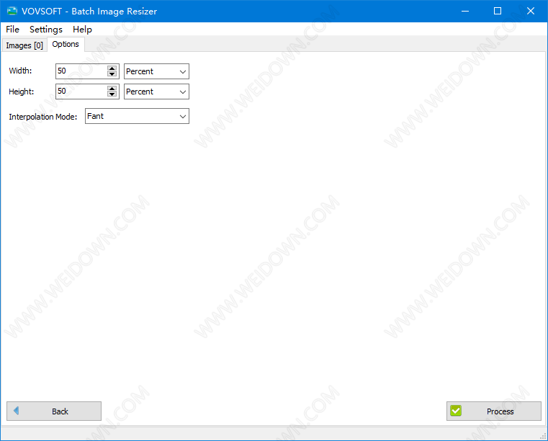The height and width of the screenshot is (441, 548).
Task: Click the Interpolation Mode: label
Action: pos(43,117)
